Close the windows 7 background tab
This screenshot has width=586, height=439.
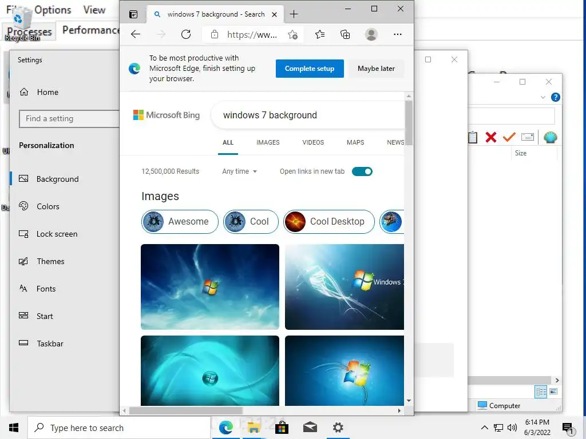point(274,14)
